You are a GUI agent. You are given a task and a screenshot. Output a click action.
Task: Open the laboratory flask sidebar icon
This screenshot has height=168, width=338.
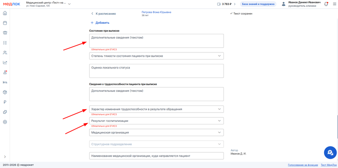point(5,72)
